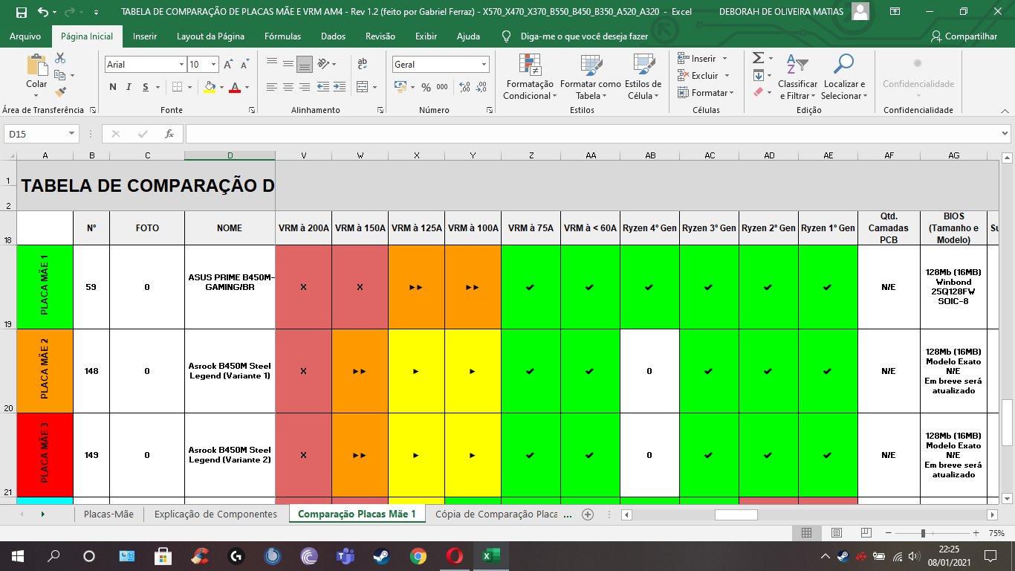Apply the red font color
1015x571 pixels.
[235, 87]
